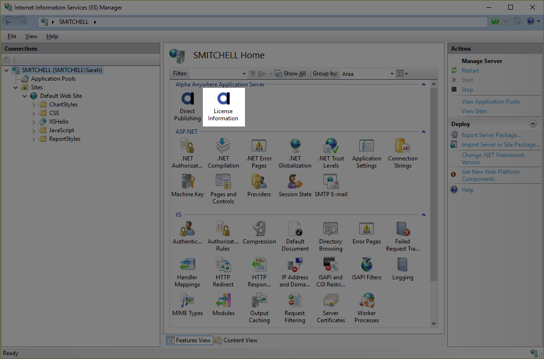Image resolution: width=544 pixels, height=359 pixels.
Task: Collapse the ASP.NET feature group
Action: (x=423, y=132)
